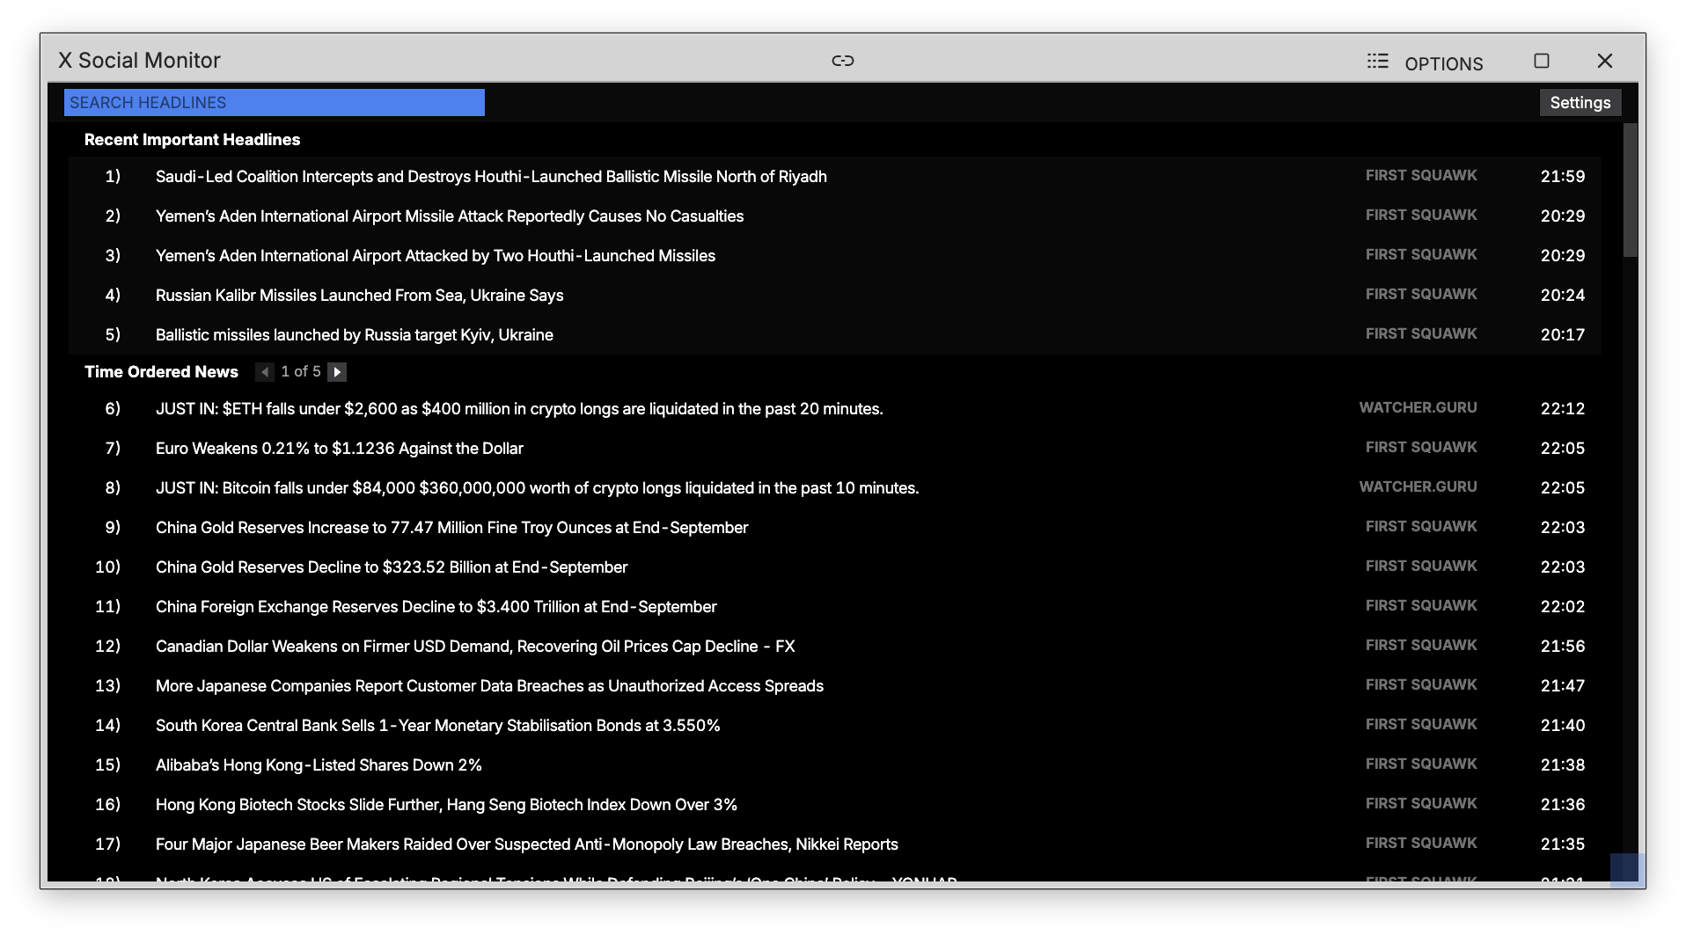Select the Ballistic missiles target Kyiv headline
The image size is (1686, 936).
tap(355, 335)
